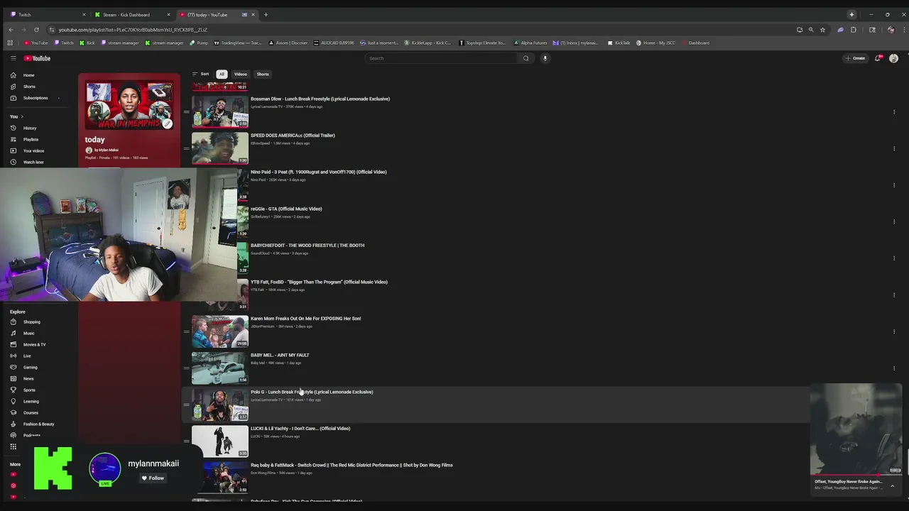Open options for reGGie GTA video
This screenshot has width=909, height=511.
(894, 221)
